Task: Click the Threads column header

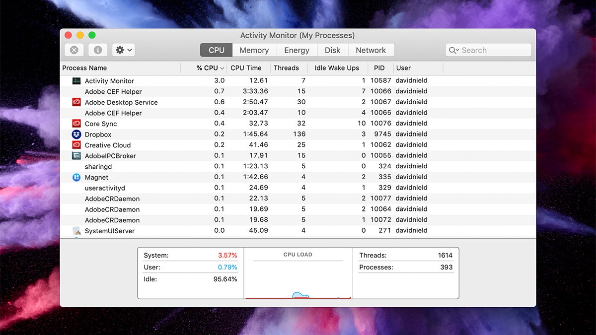Action: [286, 67]
